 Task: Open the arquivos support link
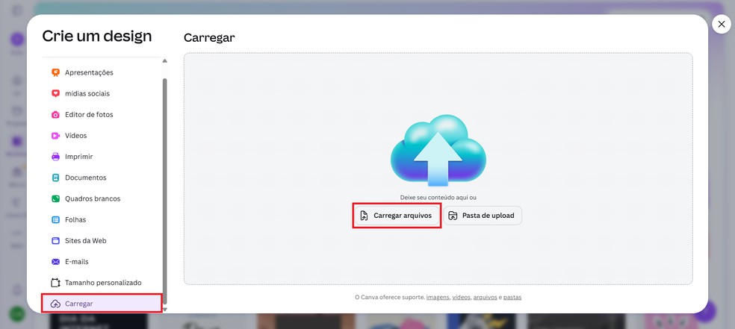(486, 297)
